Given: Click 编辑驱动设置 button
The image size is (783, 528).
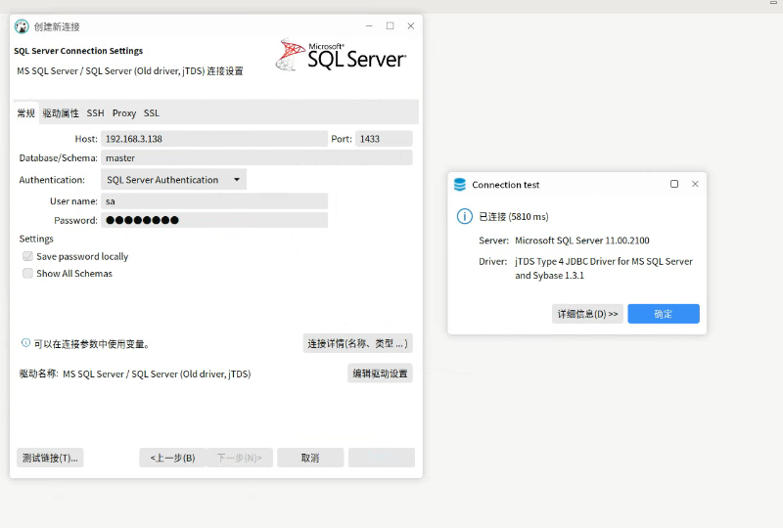Looking at the screenshot, I should click(380, 374).
